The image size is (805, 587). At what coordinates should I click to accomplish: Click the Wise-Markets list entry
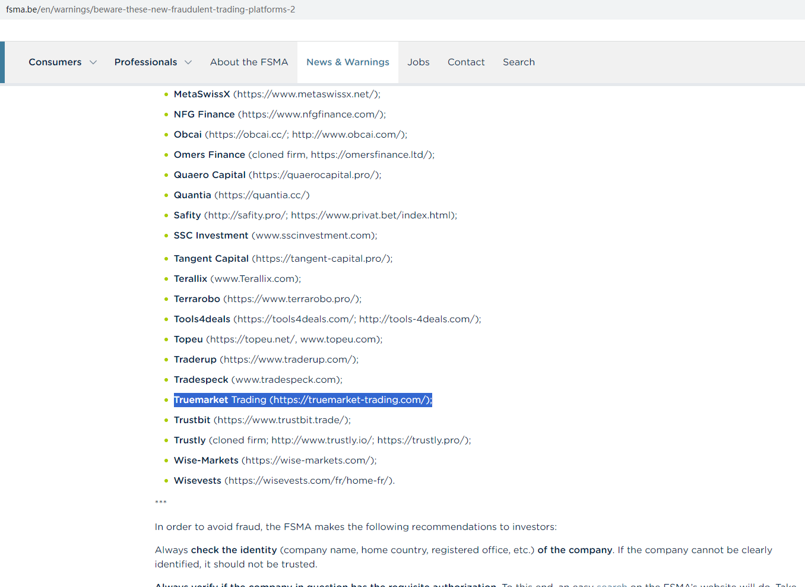[x=275, y=461]
